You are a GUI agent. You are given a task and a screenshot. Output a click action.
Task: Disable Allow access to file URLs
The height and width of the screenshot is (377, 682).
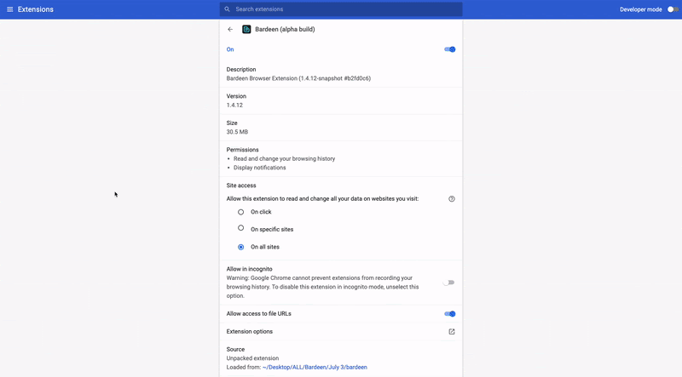(x=450, y=313)
